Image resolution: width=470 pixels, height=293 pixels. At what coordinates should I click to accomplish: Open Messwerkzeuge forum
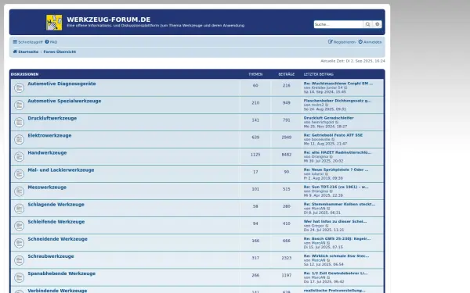pos(47,188)
